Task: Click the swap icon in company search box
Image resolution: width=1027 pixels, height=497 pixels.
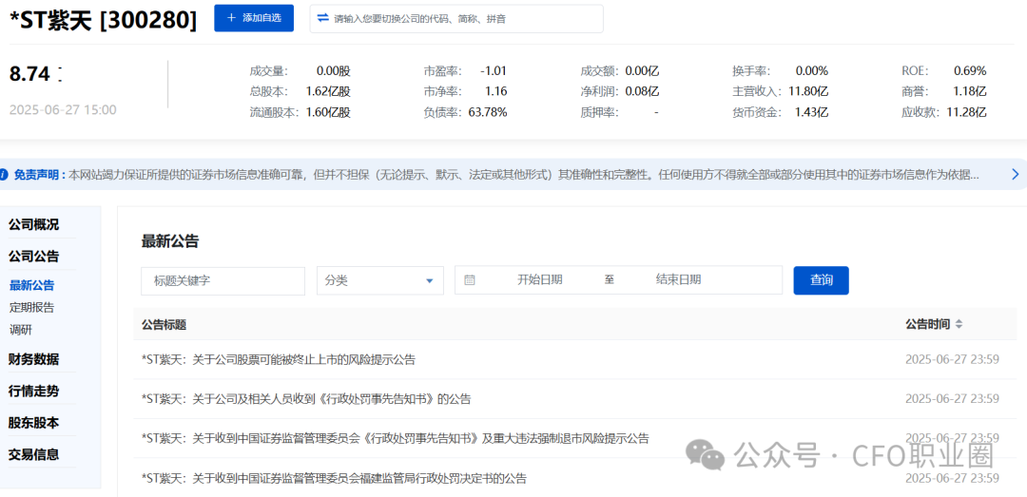Action: [x=322, y=18]
